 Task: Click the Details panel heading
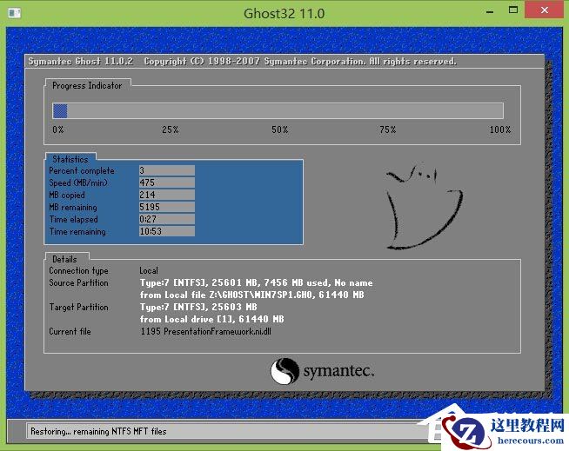(x=64, y=259)
